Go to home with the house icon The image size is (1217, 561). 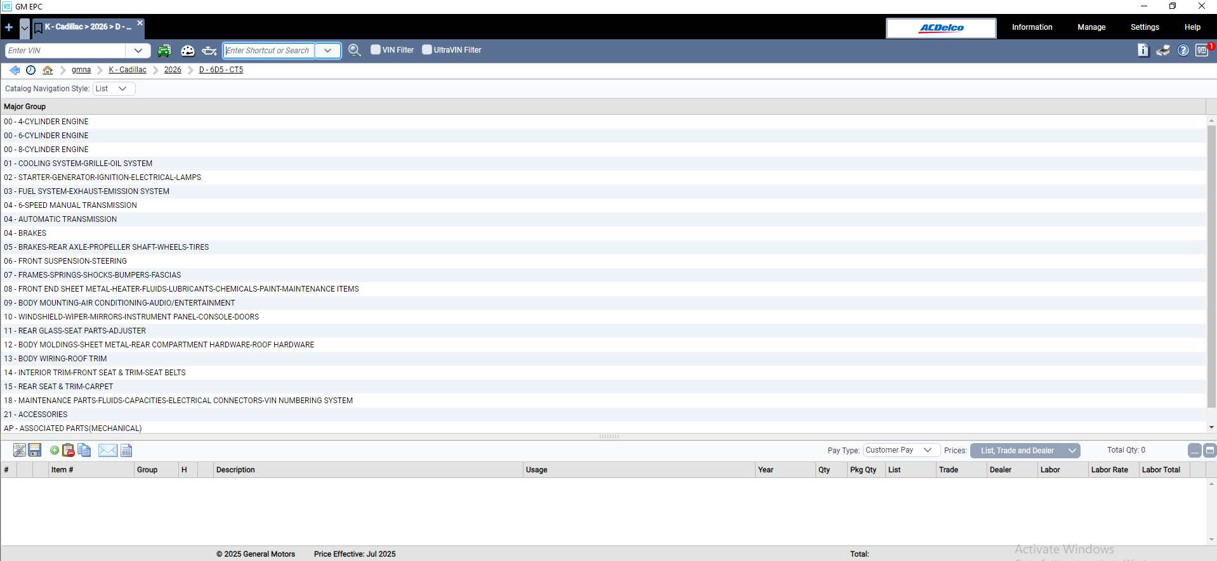click(48, 70)
